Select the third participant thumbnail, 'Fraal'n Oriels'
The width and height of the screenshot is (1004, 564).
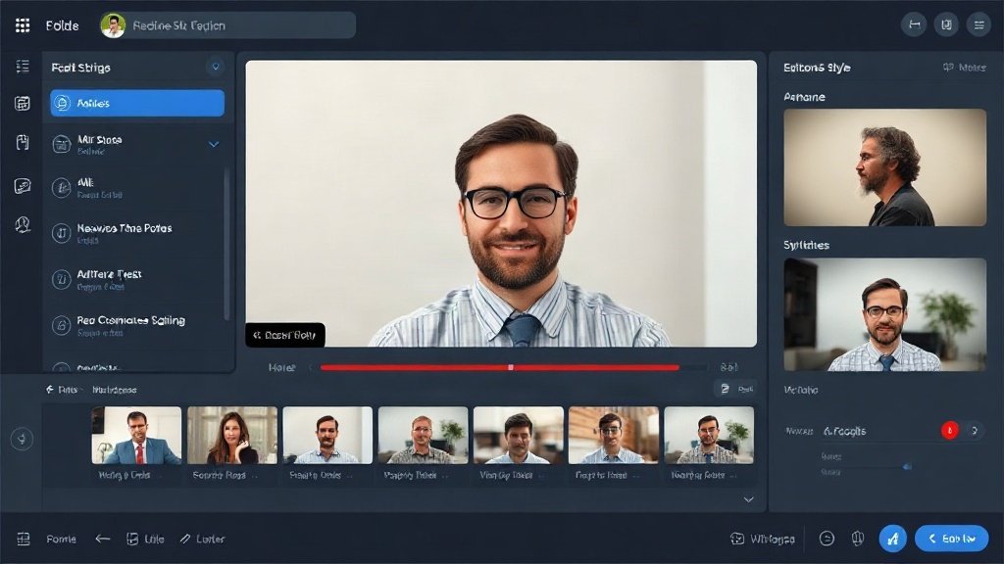(327, 435)
